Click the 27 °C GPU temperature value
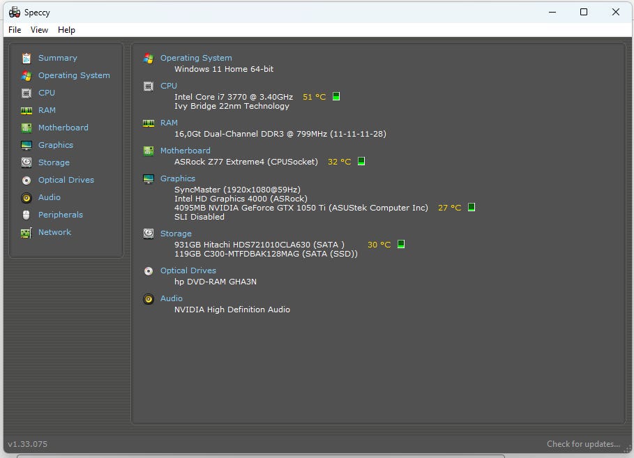This screenshot has width=634, height=458. coord(450,208)
